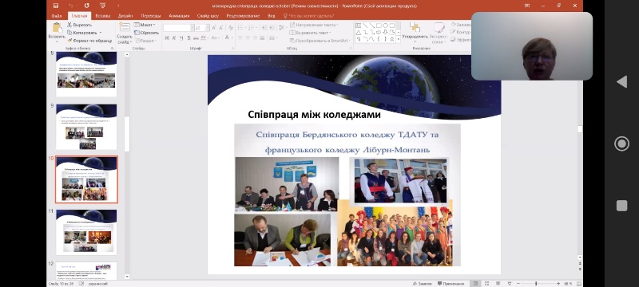Expand the shapes gallery with the bottom arrow
Screen dimensions: 639x287
(398, 39)
